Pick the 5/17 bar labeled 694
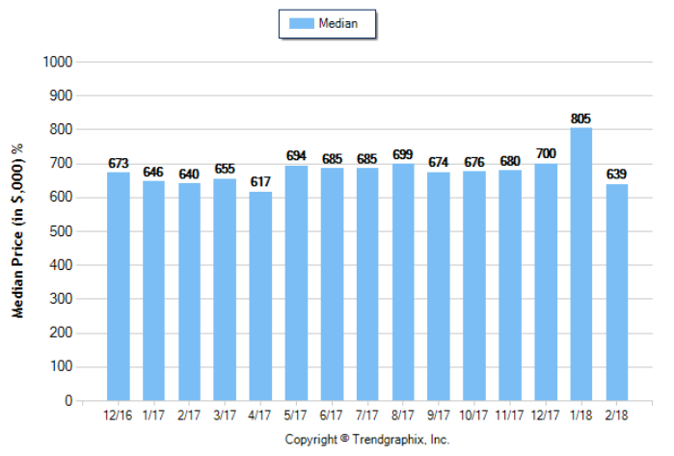The height and width of the screenshot is (456, 674). (296, 283)
